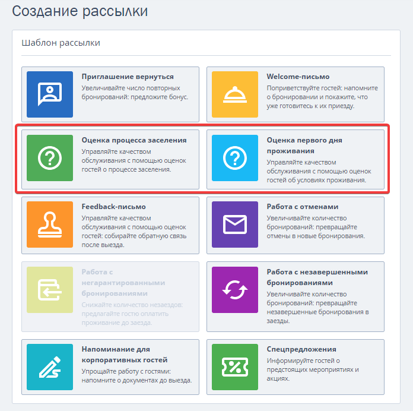Click text 'Увеличивайте число повторных бронирований'
413x411 pixels.
tap(131, 92)
